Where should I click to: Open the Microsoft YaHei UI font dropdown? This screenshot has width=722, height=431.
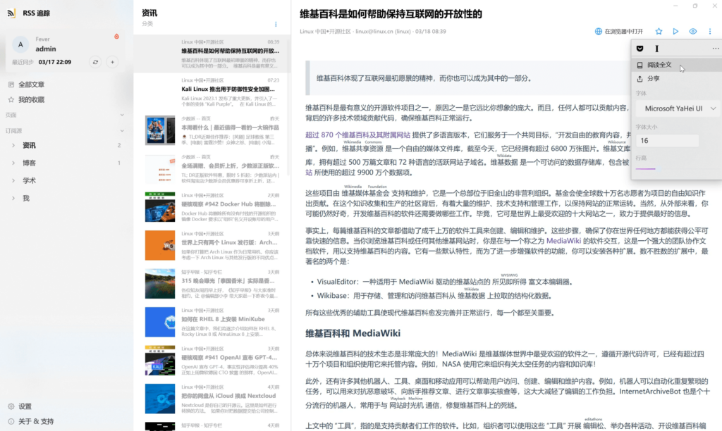coord(678,108)
